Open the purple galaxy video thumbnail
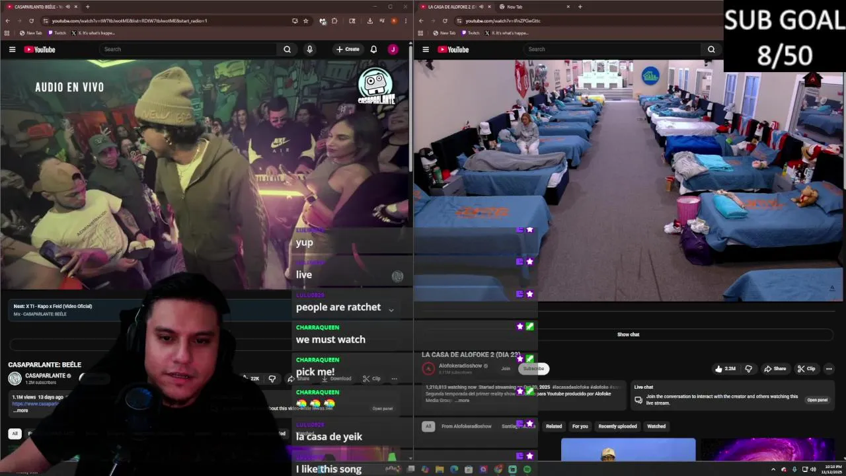 click(x=767, y=450)
